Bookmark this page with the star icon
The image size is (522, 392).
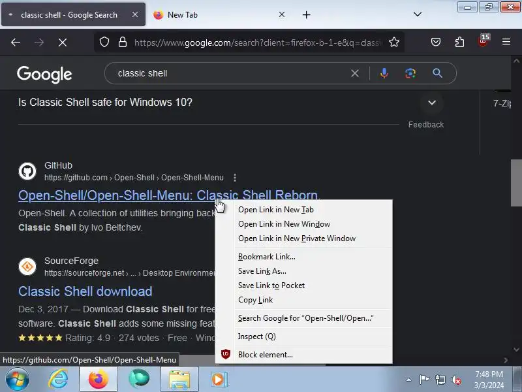tap(394, 42)
